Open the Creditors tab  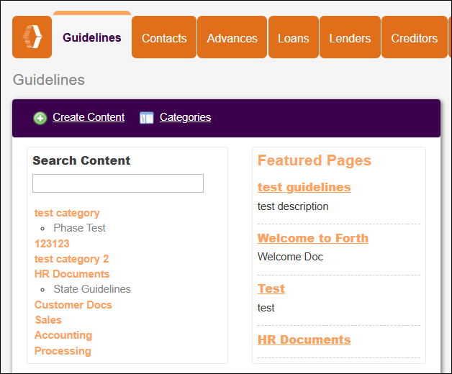[415, 37]
